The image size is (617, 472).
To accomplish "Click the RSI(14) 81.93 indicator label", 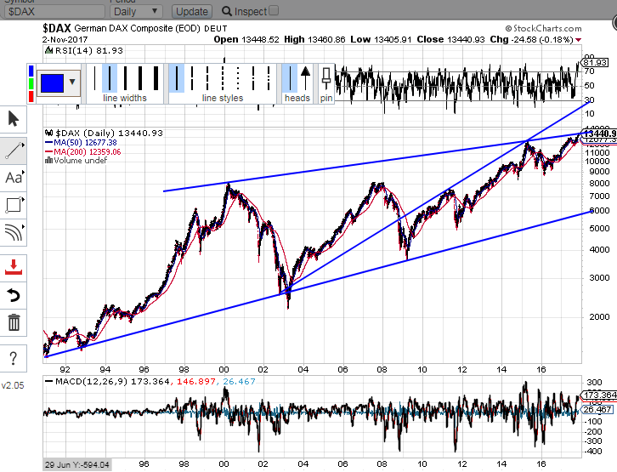I will pos(84,50).
